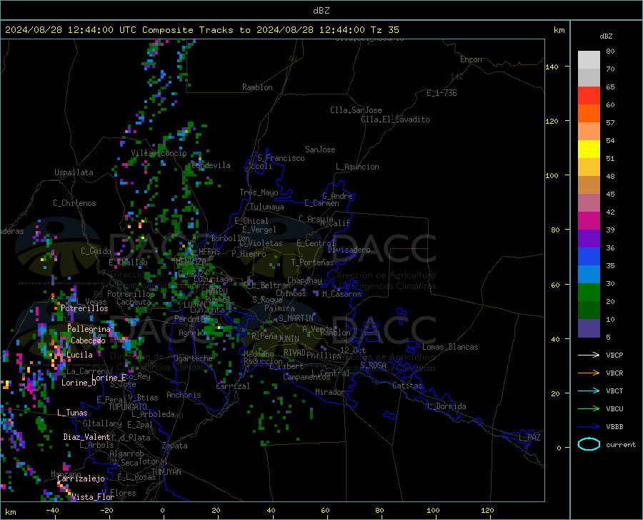Select the blue 35 dBZ color swatch

pyautogui.click(x=589, y=257)
